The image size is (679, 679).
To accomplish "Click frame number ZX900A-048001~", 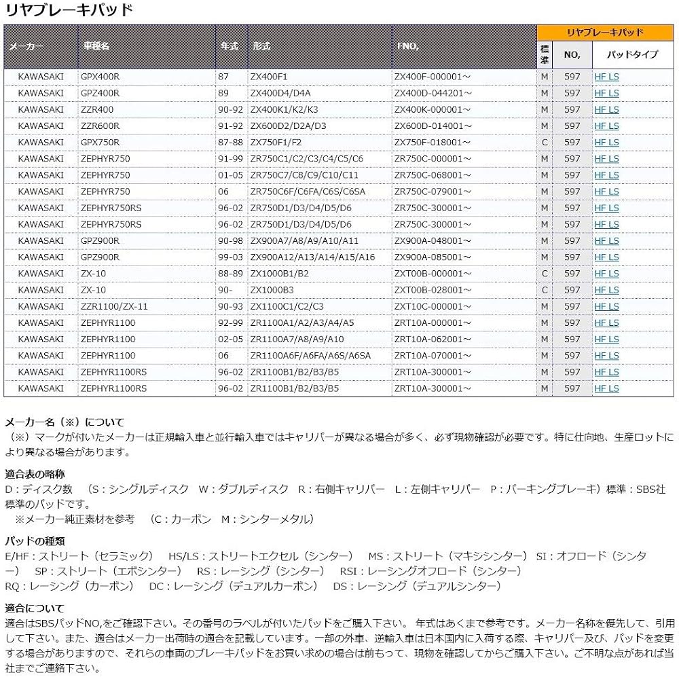I will click(x=432, y=241).
